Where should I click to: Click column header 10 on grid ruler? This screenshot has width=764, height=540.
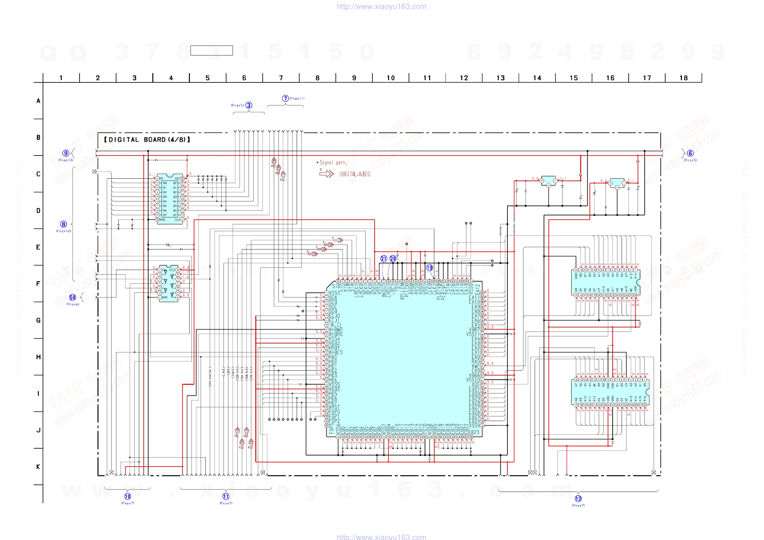pos(391,78)
